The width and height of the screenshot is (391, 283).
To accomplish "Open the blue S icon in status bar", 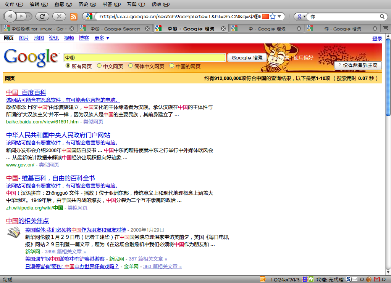I will [349, 279].
